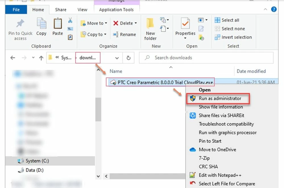Choose Select Left File for Compare
The width and height of the screenshot is (284, 188).
pyautogui.click(x=227, y=184)
